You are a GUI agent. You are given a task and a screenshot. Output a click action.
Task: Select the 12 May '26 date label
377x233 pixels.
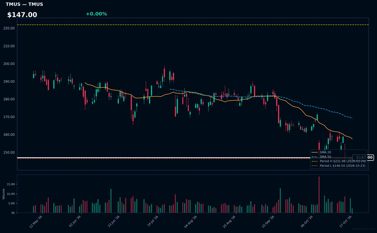click(36, 222)
